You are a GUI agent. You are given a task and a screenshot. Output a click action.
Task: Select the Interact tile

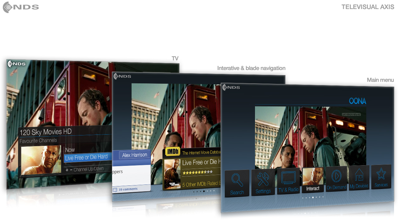coord(313,180)
